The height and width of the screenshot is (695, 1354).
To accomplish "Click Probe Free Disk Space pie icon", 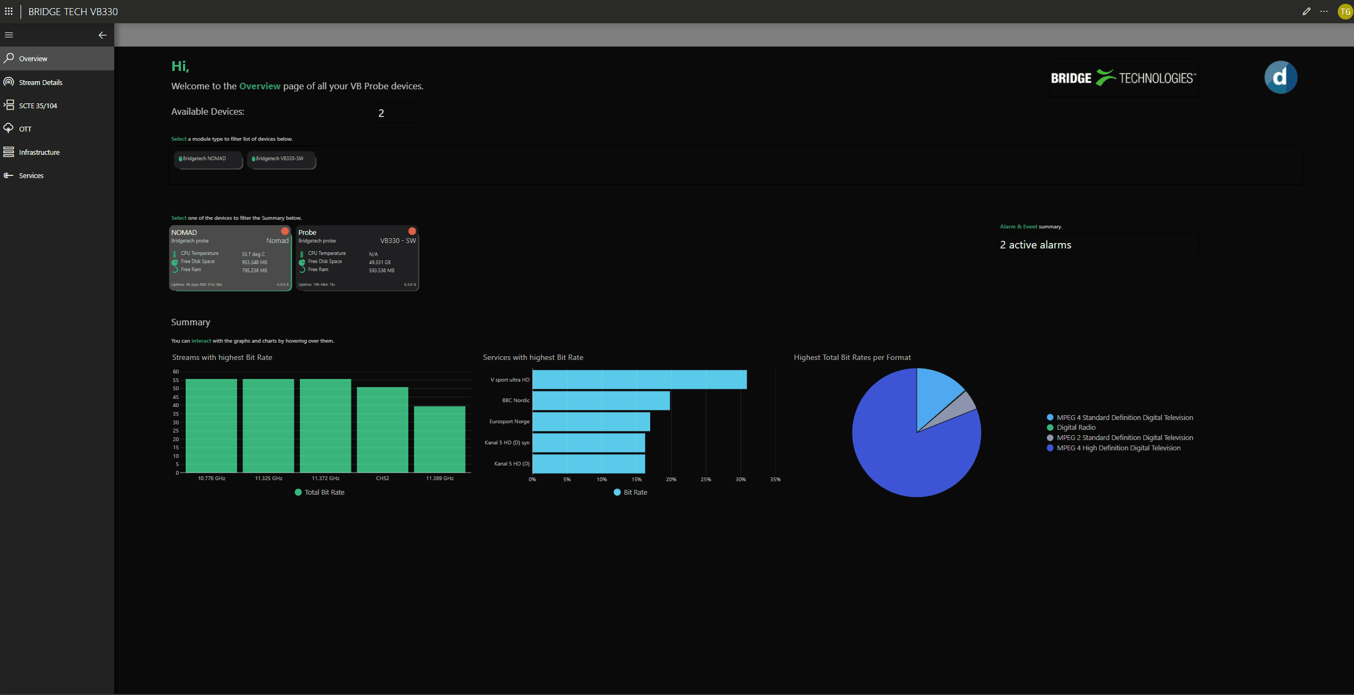I will (x=302, y=262).
